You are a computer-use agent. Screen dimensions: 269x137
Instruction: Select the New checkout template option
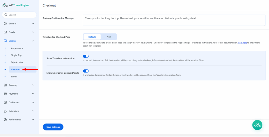point(109,37)
